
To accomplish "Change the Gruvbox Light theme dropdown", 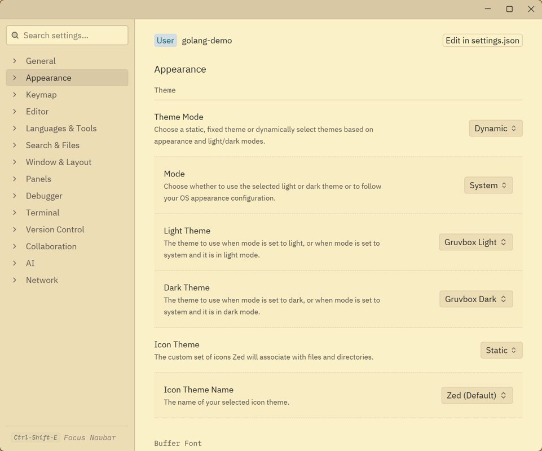I will (x=475, y=242).
